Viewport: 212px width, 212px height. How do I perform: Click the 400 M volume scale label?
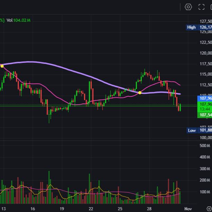(x=205, y=157)
